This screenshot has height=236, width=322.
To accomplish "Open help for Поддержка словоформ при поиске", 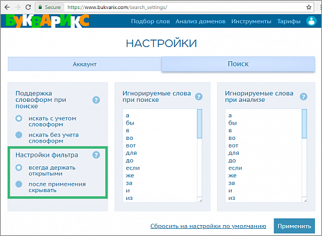I will coord(96,100).
